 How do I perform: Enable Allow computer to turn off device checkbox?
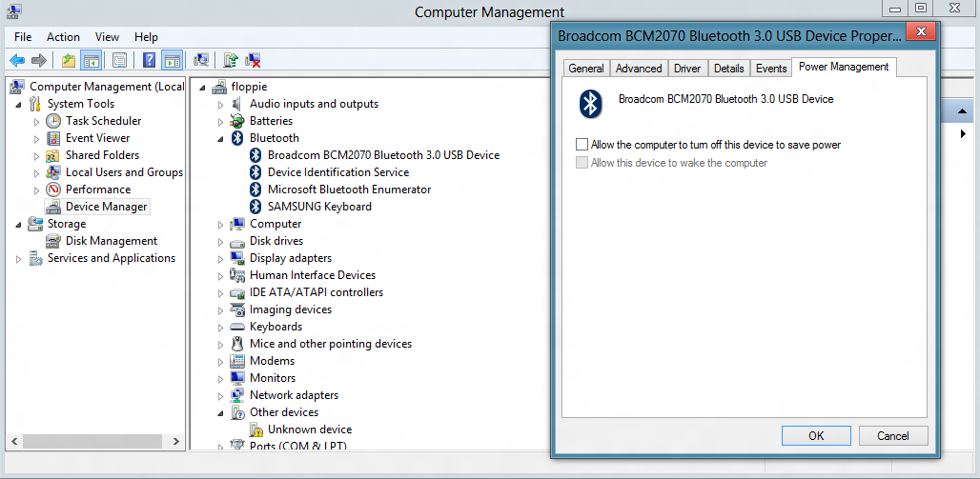pos(582,144)
